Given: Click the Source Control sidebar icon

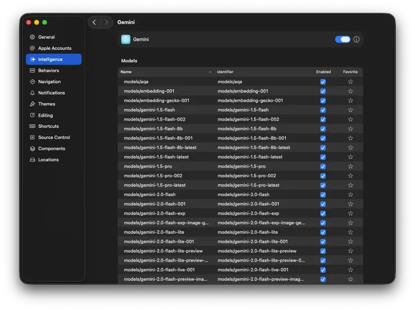Looking at the screenshot, I should [33, 137].
